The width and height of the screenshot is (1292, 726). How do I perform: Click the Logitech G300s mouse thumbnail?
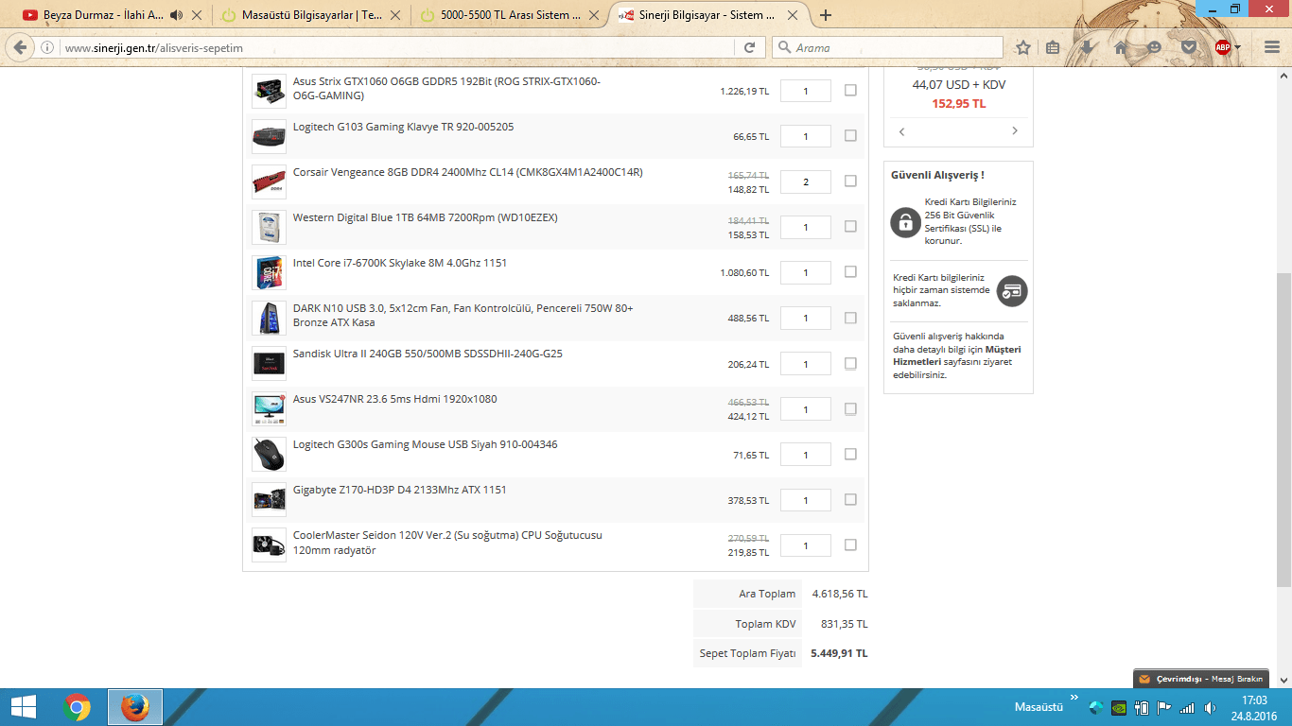pos(269,454)
